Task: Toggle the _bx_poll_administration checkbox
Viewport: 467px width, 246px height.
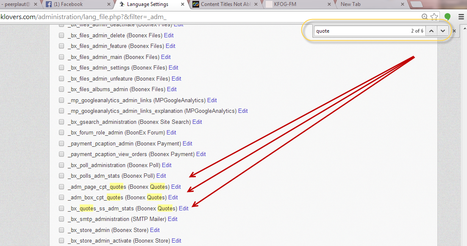Action: point(61,165)
